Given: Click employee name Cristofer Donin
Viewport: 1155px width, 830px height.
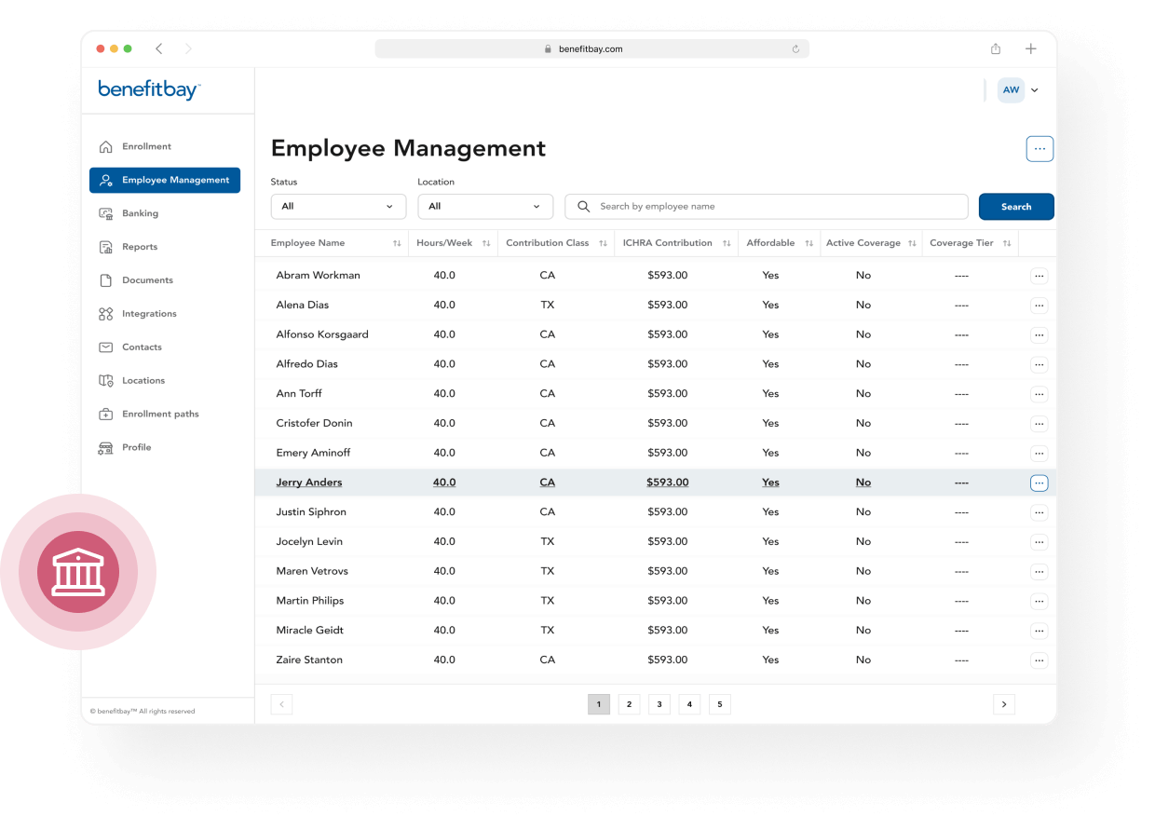Looking at the screenshot, I should pyautogui.click(x=314, y=423).
